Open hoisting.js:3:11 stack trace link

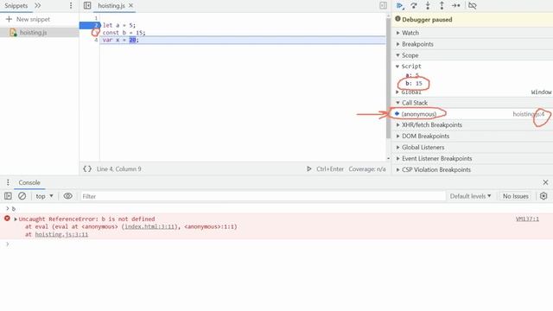pyautogui.click(x=61, y=234)
